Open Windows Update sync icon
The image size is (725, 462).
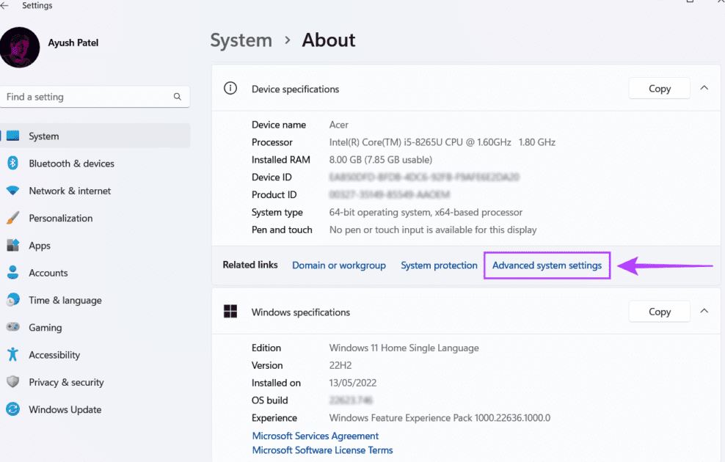(13, 409)
